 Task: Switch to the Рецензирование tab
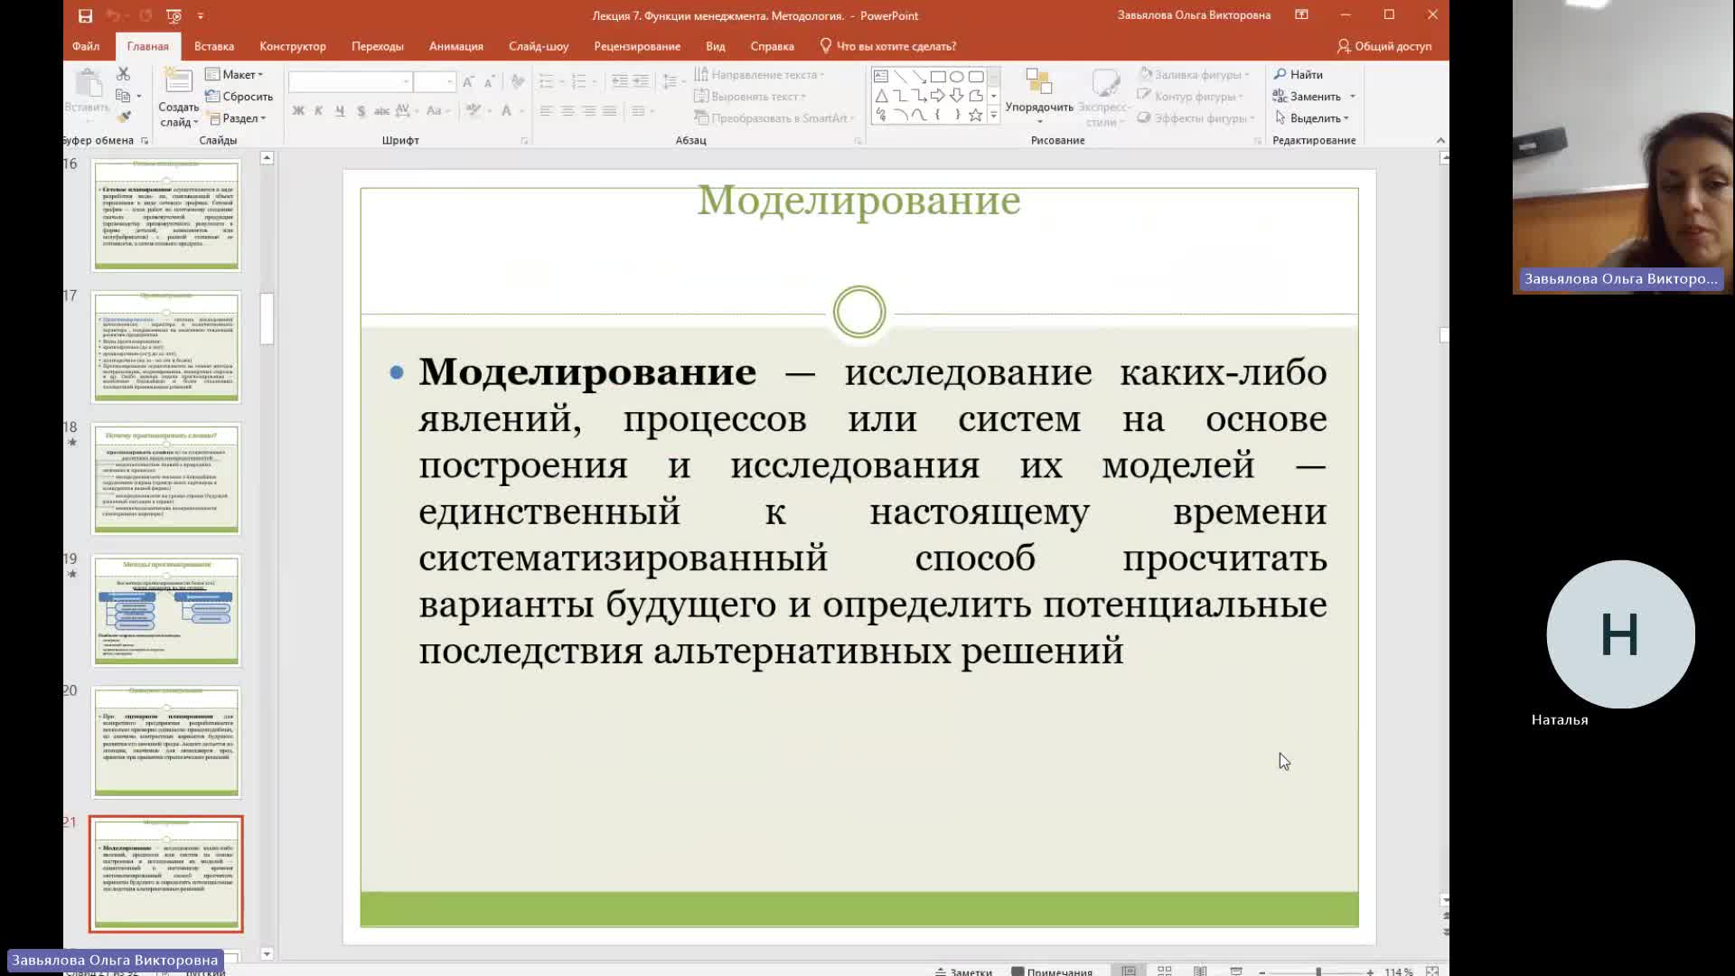(x=637, y=46)
